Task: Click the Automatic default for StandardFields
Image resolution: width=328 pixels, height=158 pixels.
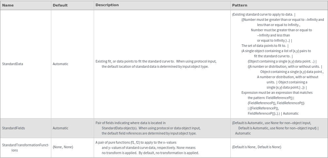Action: 60,128
